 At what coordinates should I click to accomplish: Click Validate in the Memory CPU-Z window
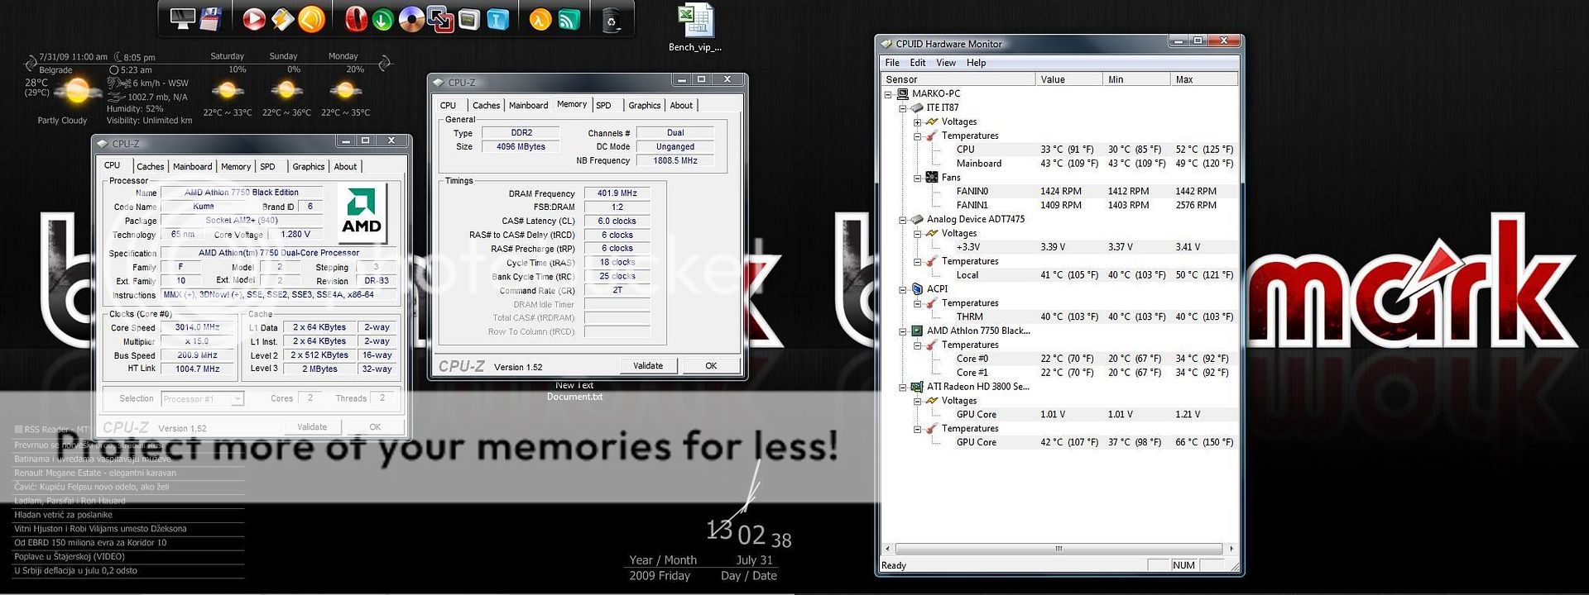pos(648,365)
